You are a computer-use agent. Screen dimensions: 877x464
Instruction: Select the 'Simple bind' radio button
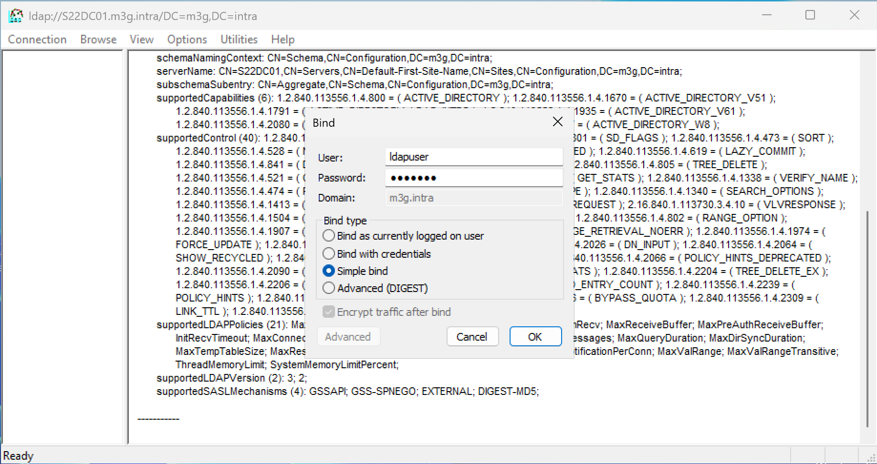[x=329, y=271]
